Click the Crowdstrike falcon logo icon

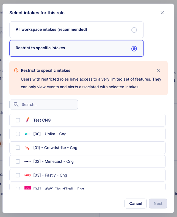pos(27,148)
